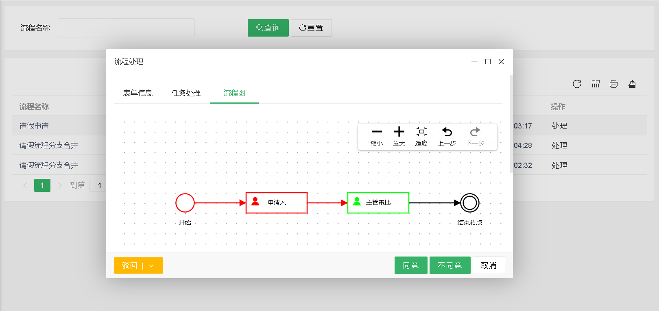Click the 流程名称 column header

click(x=34, y=107)
